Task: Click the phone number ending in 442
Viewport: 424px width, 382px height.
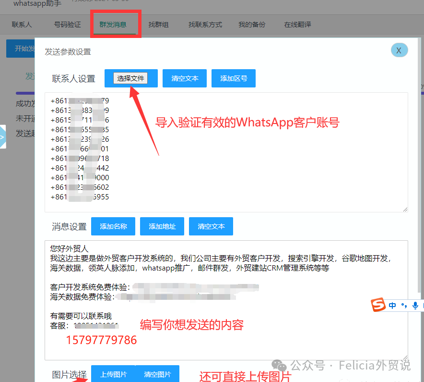Action: point(80,168)
